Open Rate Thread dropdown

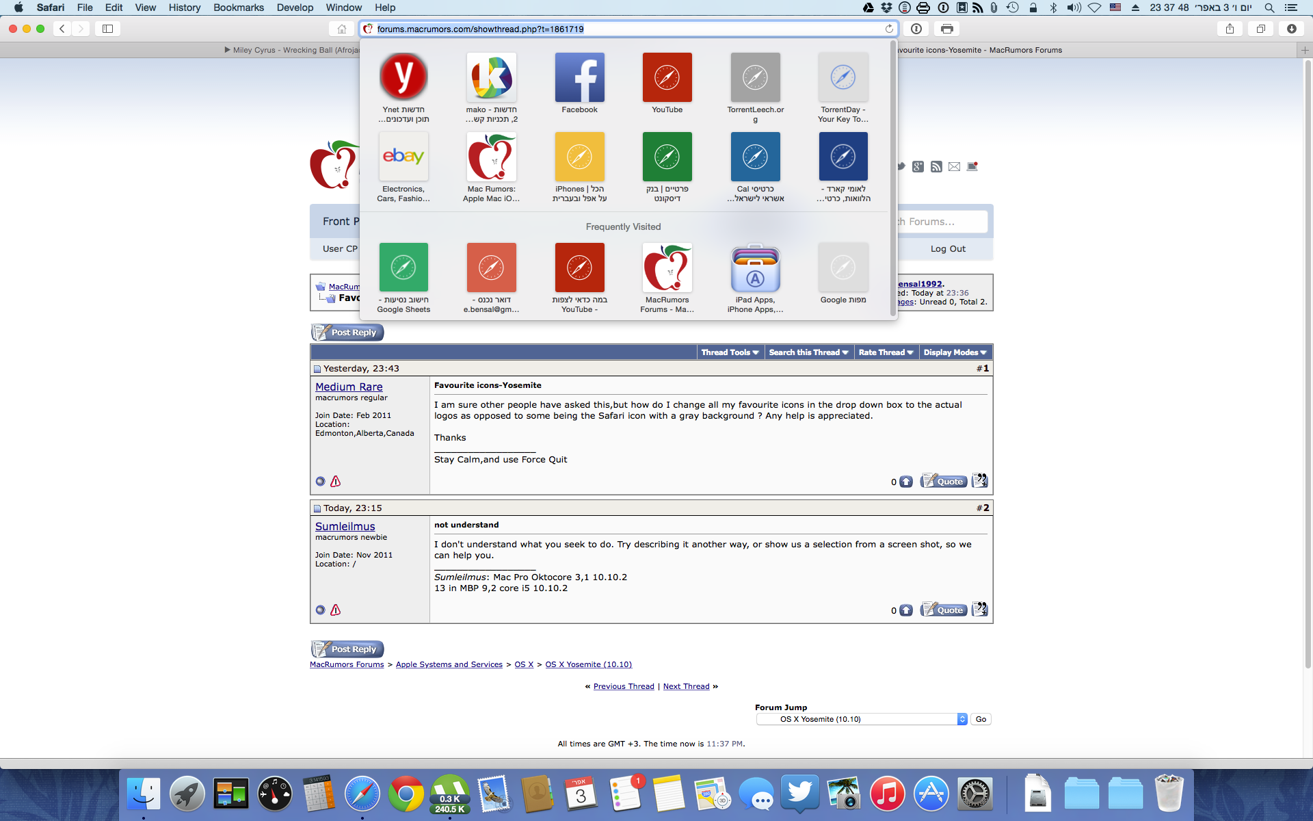tap(886, 352)
